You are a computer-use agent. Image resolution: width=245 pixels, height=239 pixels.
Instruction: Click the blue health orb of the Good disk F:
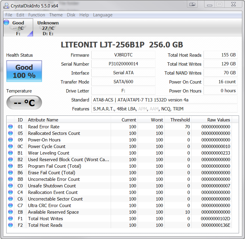[x=6, y=22]
